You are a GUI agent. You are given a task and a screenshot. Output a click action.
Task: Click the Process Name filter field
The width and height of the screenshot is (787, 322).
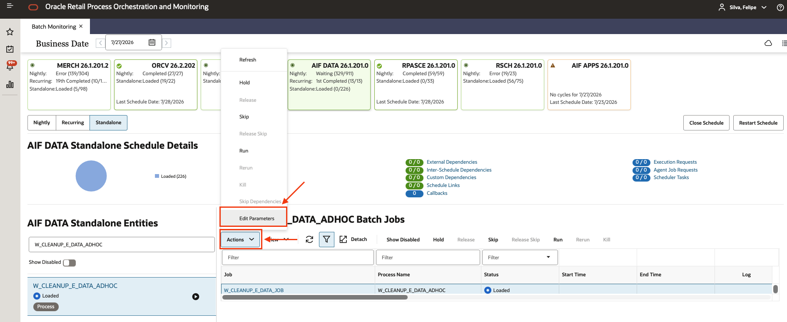click(428, 258)
